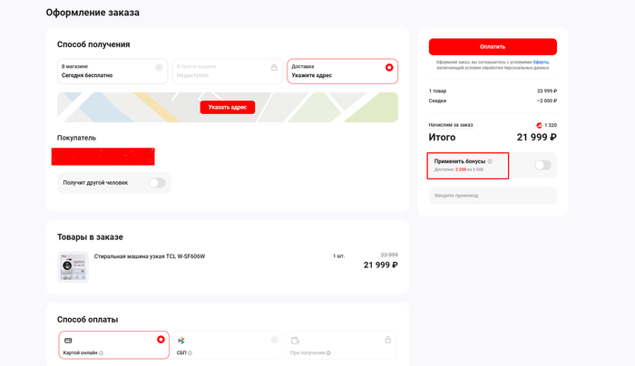Select Доставка radio button
The height and width of the screenshot is (366, 635).
pyautogui.click(x=389, y=67)
